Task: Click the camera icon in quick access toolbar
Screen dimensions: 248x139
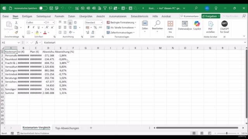Action: click(x=83, y=8)
